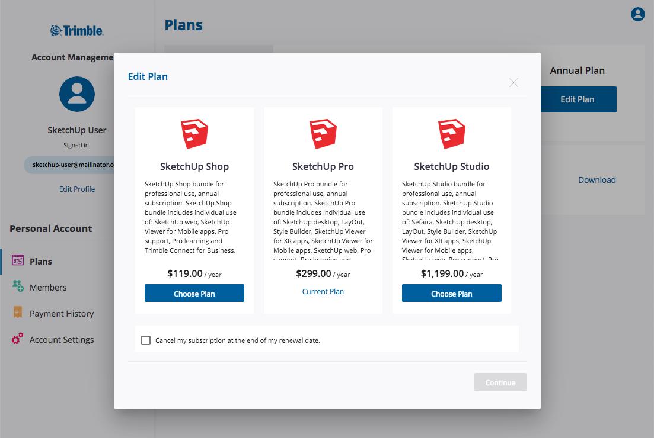654x438 pixels.
Task: Open the user account icon at top right
Action: click(x=638, y=14)
